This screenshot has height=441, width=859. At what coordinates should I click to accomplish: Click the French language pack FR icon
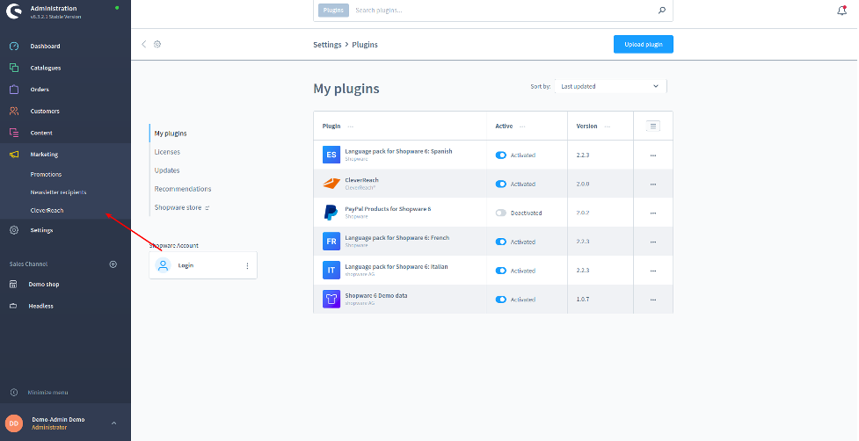[331, 242]
